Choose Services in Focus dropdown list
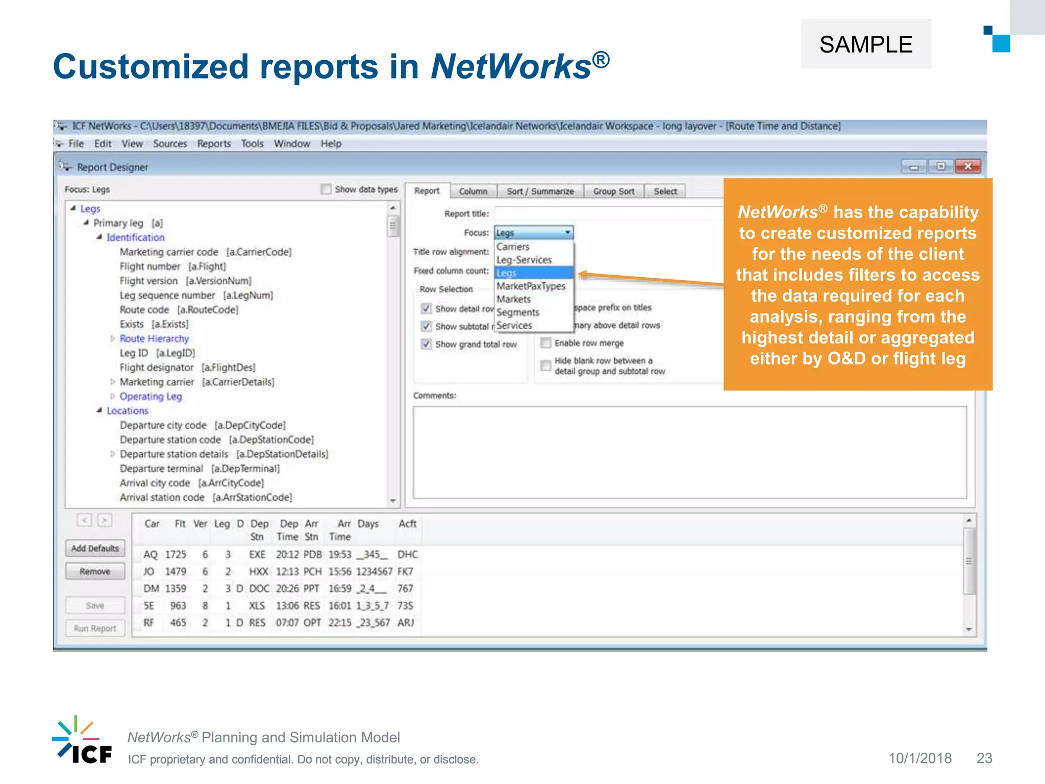 pos(534,326)
